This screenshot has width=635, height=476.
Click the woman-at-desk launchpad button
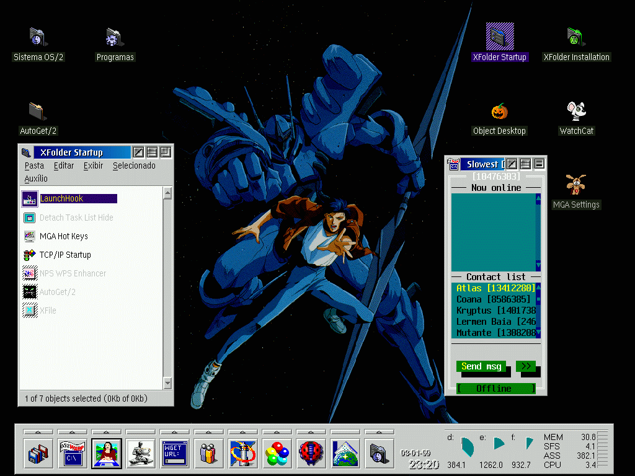click(106, 453)
